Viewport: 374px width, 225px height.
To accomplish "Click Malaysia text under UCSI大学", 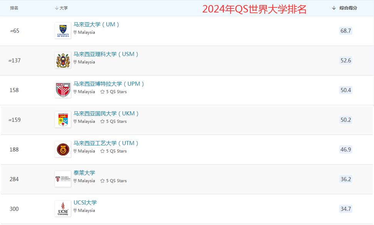I will tap(86, 210).
